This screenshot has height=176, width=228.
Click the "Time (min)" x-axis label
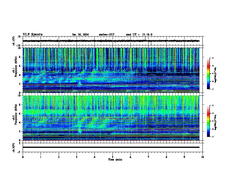[x=115, y=160]
